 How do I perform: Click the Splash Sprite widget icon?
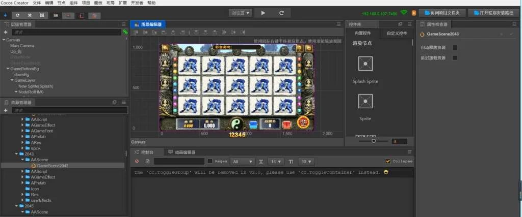click(365, 64)
